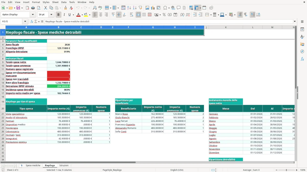Apply the red font color swatch
The image size is (307, 172).
coord(78,15)
